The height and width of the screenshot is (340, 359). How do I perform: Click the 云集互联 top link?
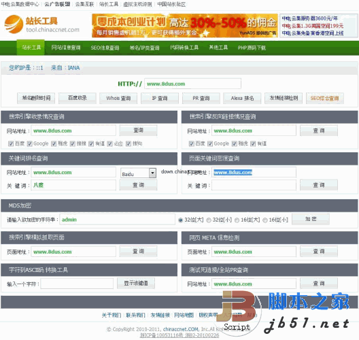click(x=84, y=4)
